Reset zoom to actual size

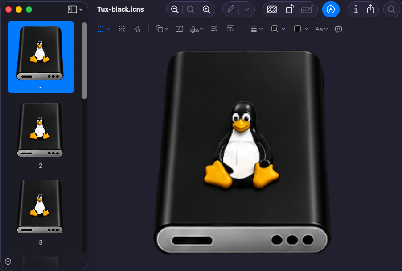tap(190, 9)
